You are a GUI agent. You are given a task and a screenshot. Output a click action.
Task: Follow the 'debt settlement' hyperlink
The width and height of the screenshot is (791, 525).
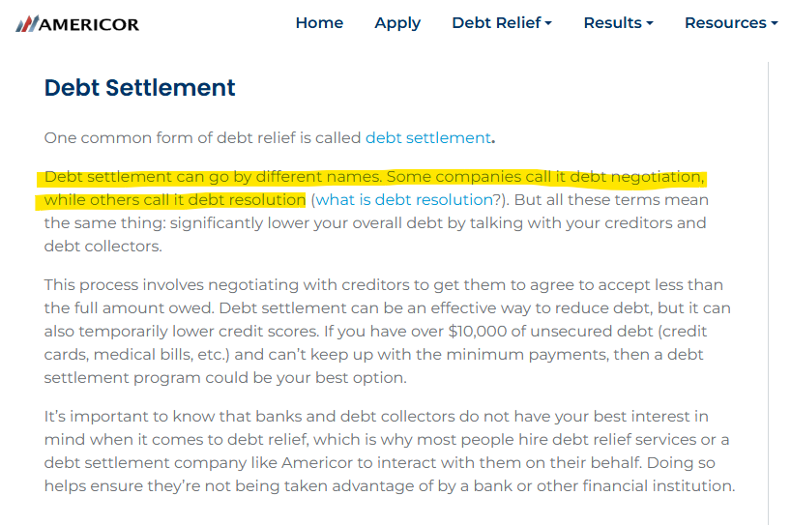(428, 137)
